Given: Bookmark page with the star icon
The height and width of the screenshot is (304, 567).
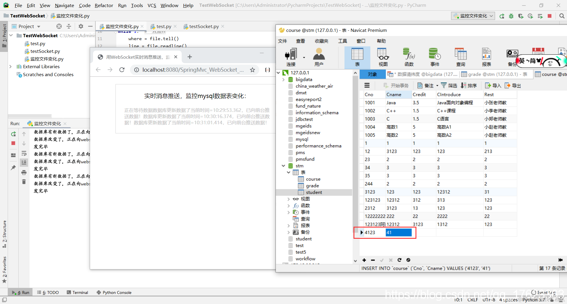Looking at the screenshot, I should [252, 70].
